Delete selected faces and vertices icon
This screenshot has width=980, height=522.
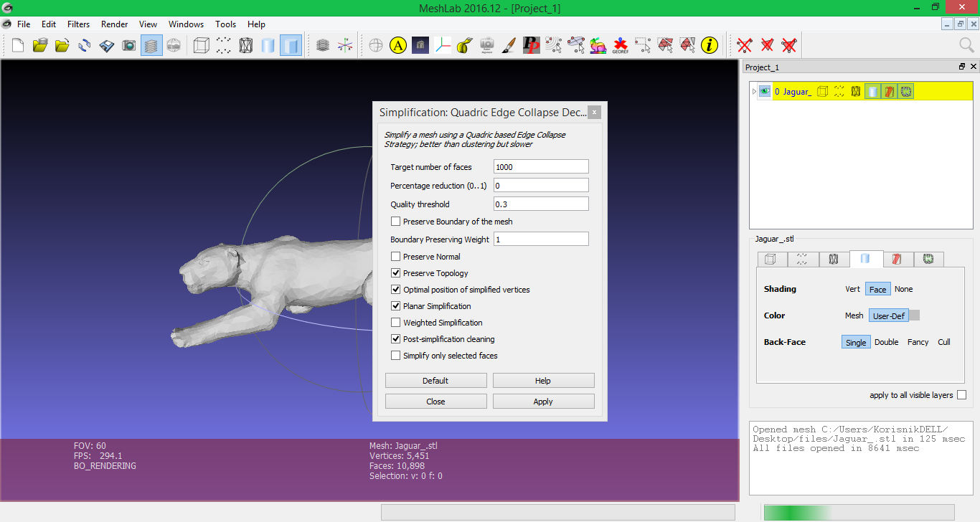pos(789,46)
